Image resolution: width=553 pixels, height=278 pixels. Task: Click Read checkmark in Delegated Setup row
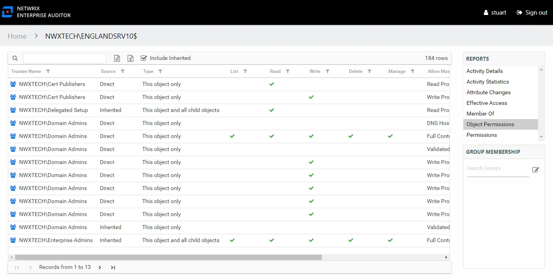[272, 110]
